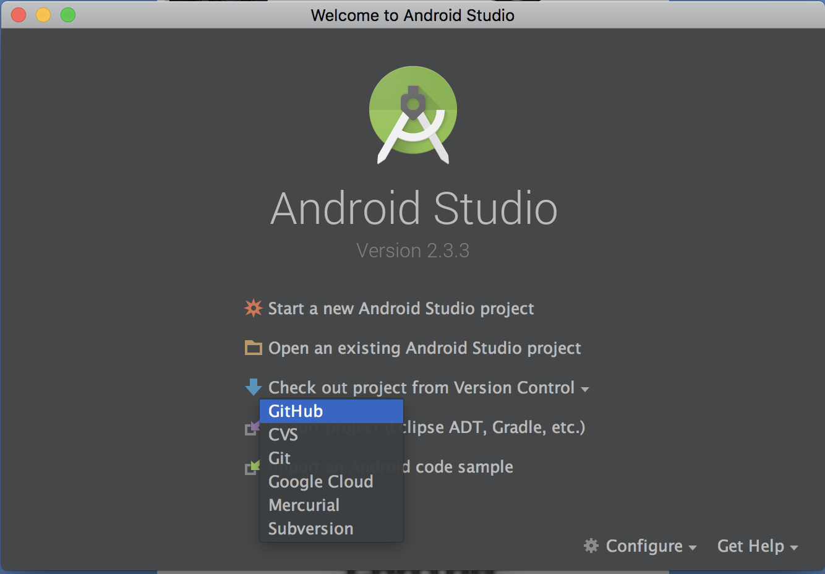The height and width of the screenshot is (574, 825).
Task: Click the import Android code sample icon
Action: click(x=253, y=467)
